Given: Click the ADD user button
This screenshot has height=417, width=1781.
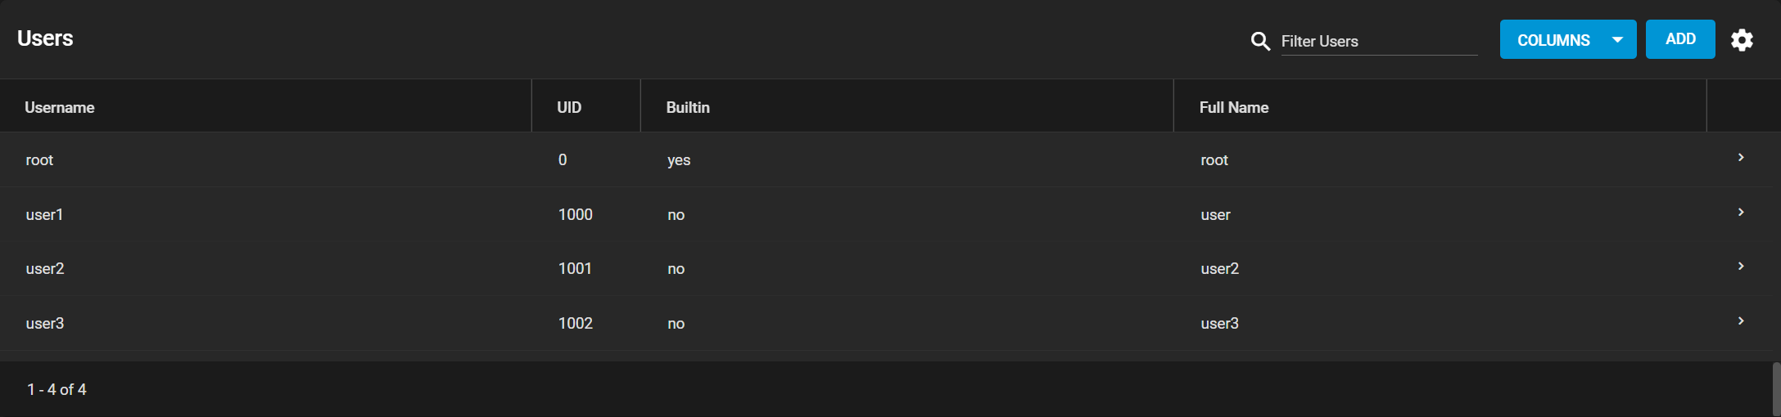Looking at the screenshot, I should 1680,39.
